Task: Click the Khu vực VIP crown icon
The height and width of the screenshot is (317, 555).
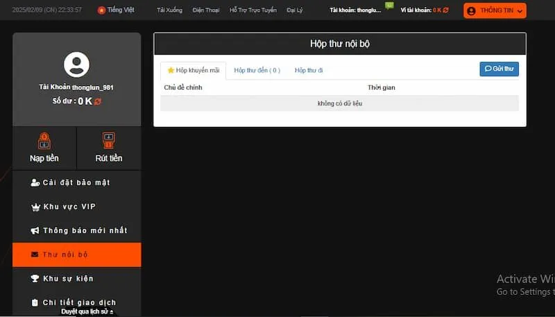Action: coord(36,207)
